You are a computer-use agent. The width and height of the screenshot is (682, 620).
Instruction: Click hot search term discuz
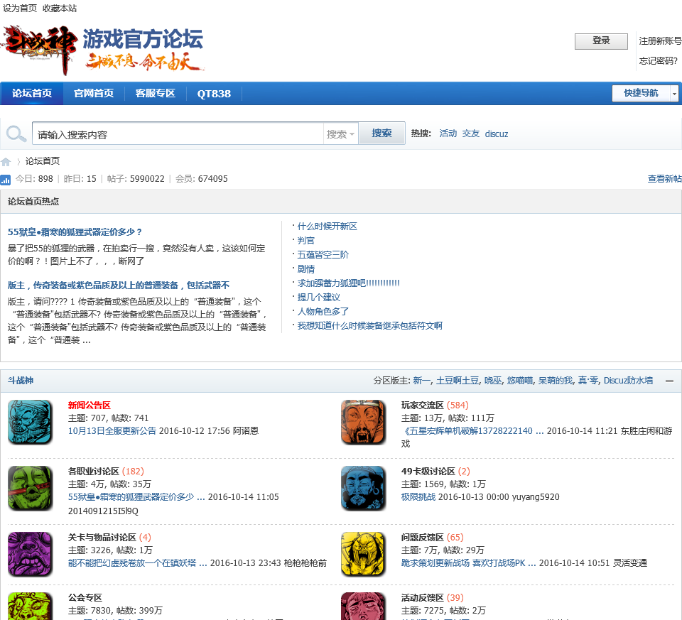click(497, 134)
